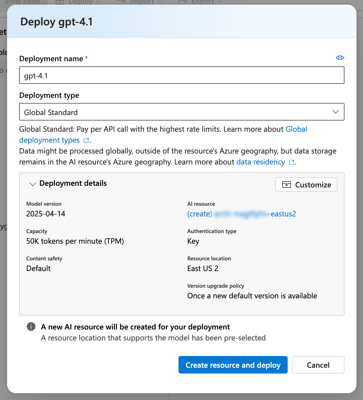Image resolution: width=363 pixels, height=400 pixels.
Task: Toggle the eye visibility icon beside Deployment name
Action: [340, 58]
